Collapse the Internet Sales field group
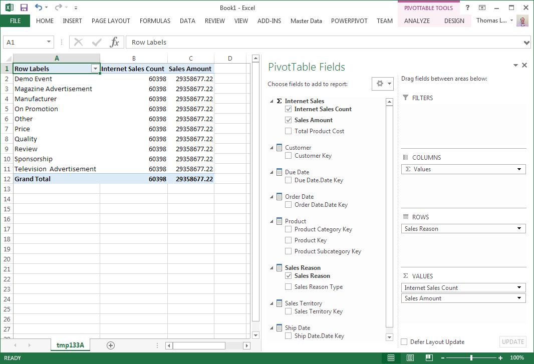Viewport: 534px width, 364px height. (x=272, y=101)
